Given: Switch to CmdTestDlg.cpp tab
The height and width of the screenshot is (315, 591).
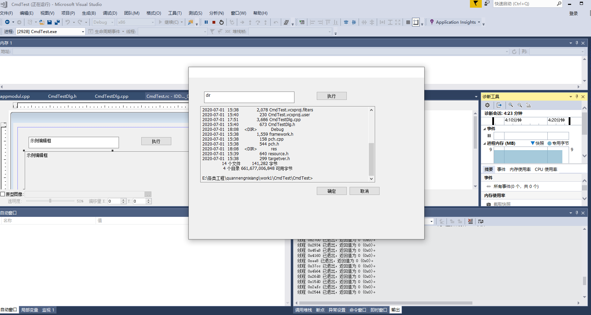Looking at the screenshot, I should pos(112,96).
